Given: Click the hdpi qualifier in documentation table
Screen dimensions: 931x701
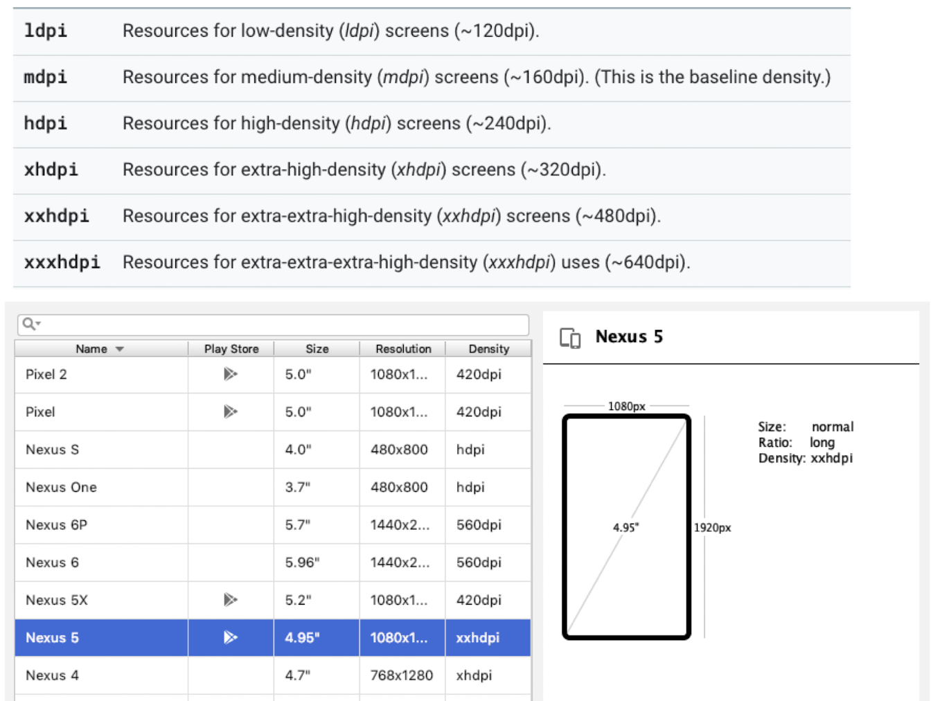Looking at the screenshot, I should (x=46, y=123).
